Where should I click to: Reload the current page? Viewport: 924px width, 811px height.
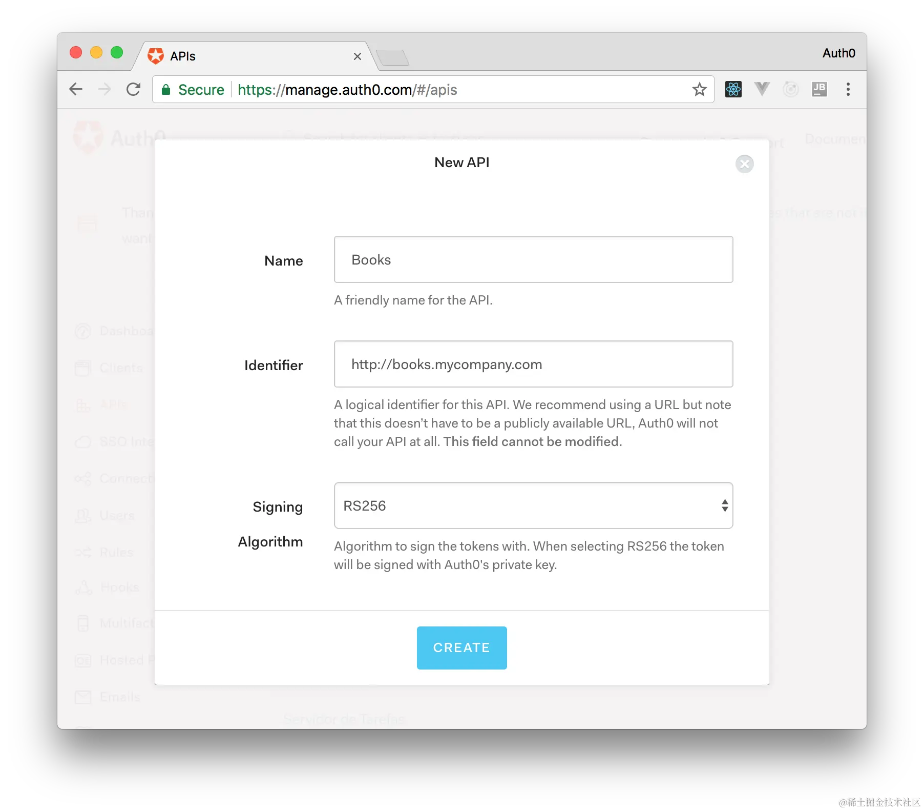tap(133, 89)
